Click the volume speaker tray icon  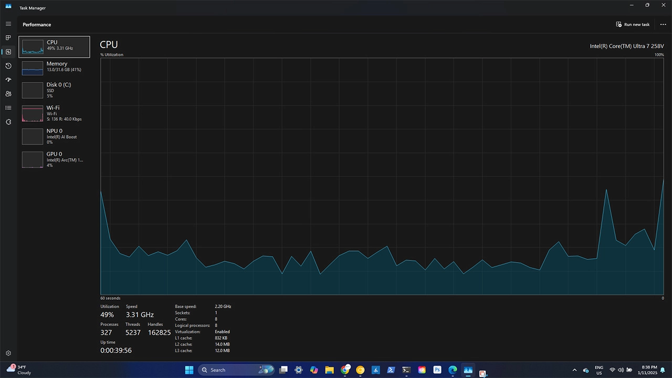click(621, 370)
